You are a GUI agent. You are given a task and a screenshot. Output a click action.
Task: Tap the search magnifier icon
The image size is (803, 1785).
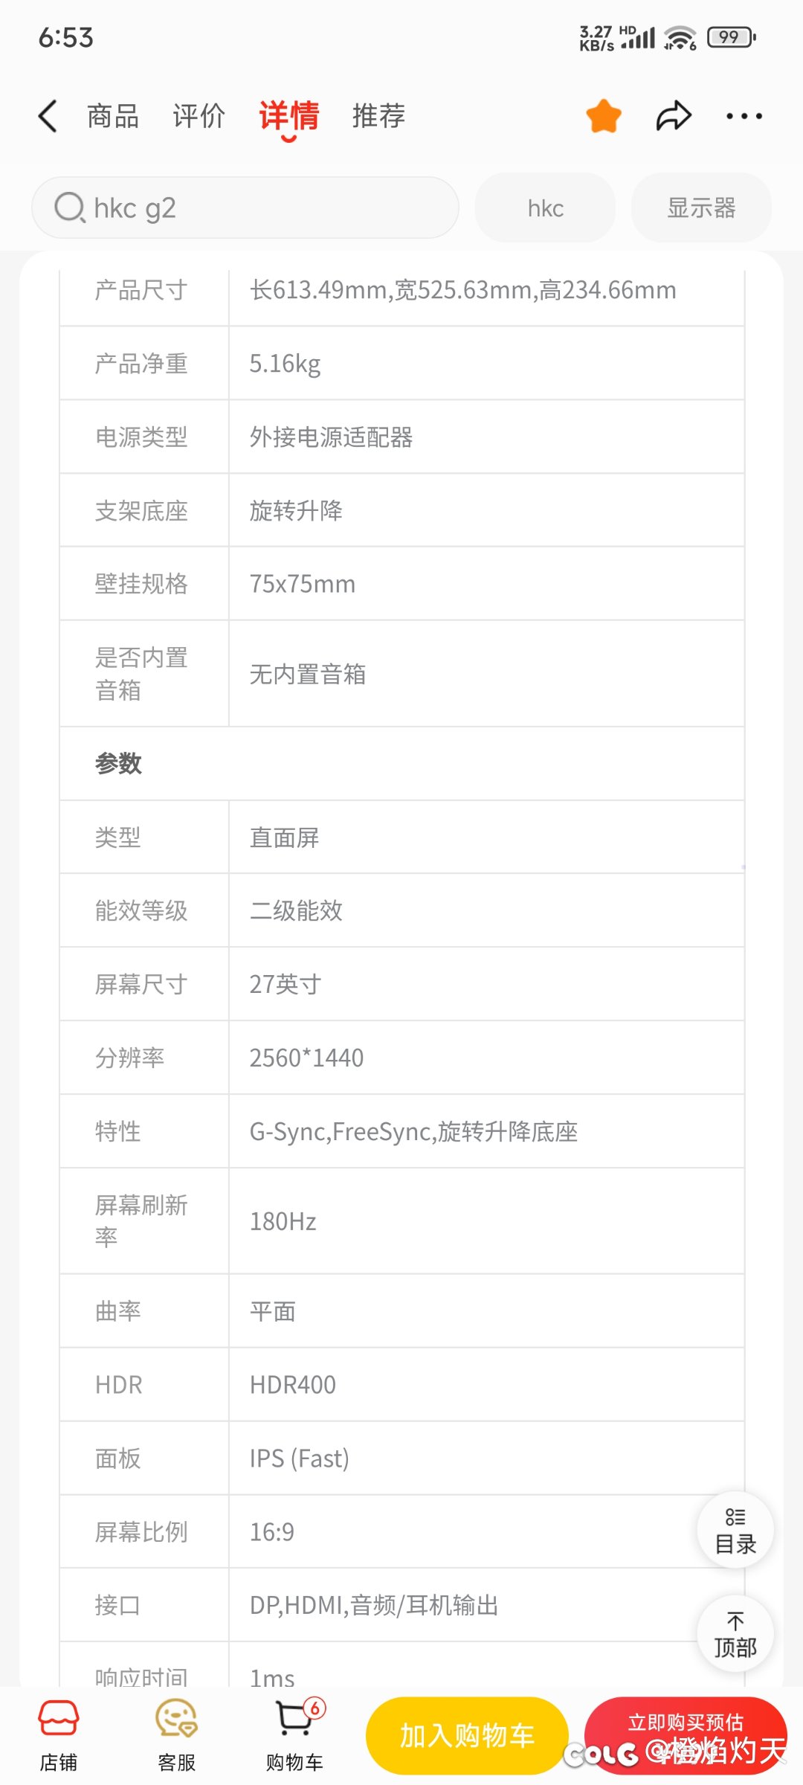(x=70, y=208)
